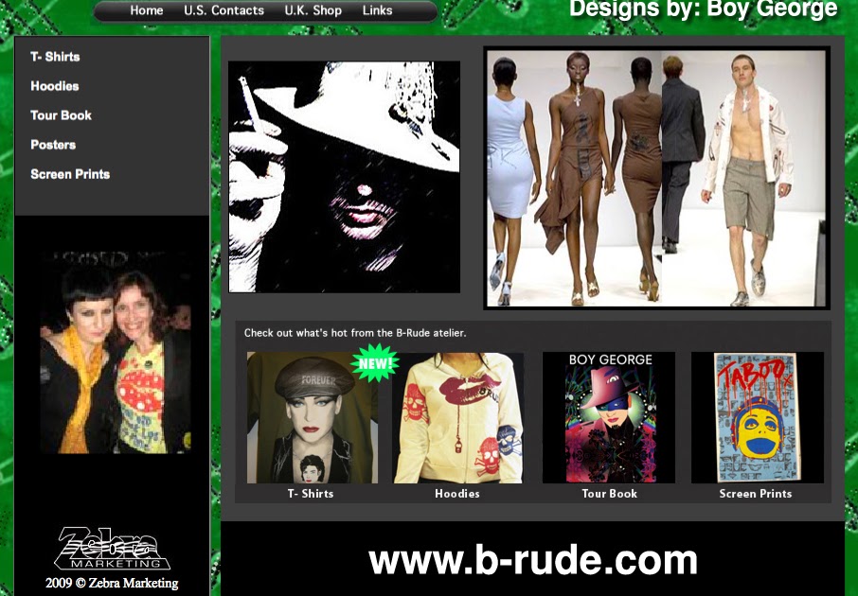Click the Taboo screen print graphic
Image resolution: width=858 pixels, height=596 pixels.
755,417
